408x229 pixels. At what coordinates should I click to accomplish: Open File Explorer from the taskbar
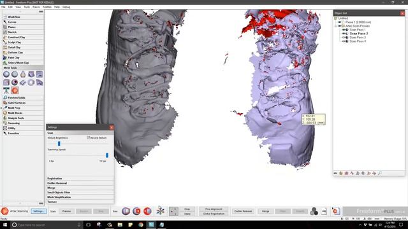(x=120, y=225)
